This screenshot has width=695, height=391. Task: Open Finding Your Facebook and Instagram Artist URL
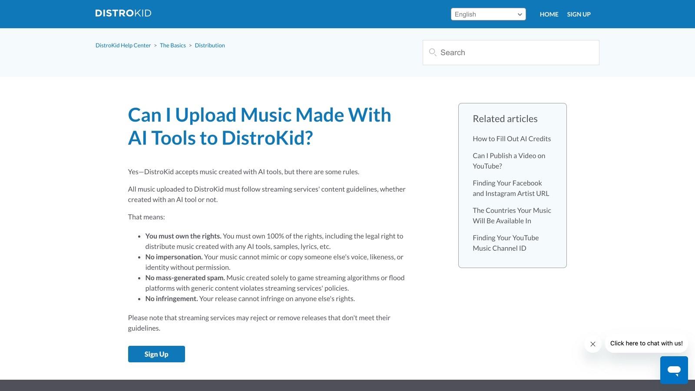coord(511,188)
